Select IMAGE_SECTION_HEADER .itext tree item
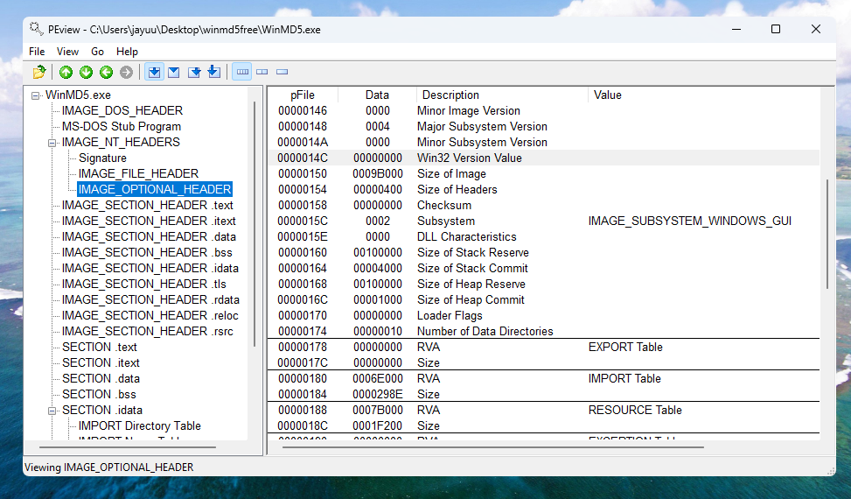The height and width of the screenshot is (499, 851). coord(149,221)
